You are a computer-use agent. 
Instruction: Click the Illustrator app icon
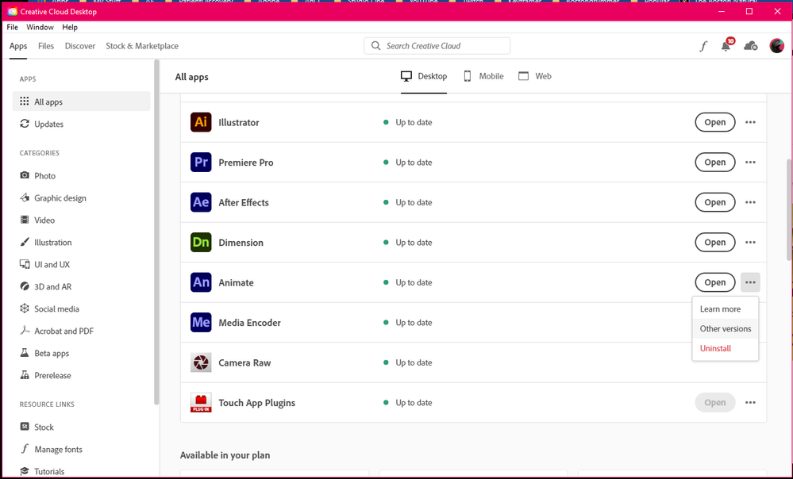click(201, 122)
